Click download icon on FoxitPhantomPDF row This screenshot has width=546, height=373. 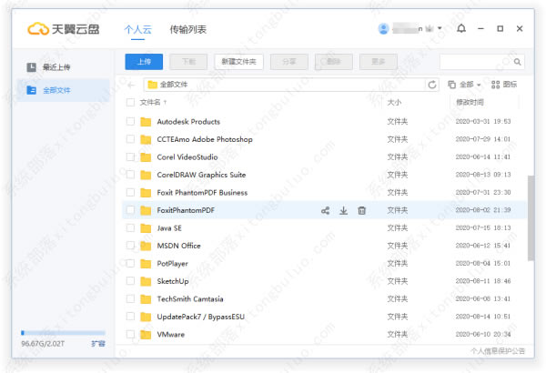[343, 210]
